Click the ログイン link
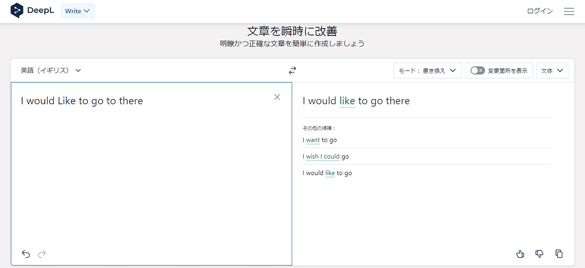The height and width of the screenshot is (268, 585). click(x=540, y=11)
